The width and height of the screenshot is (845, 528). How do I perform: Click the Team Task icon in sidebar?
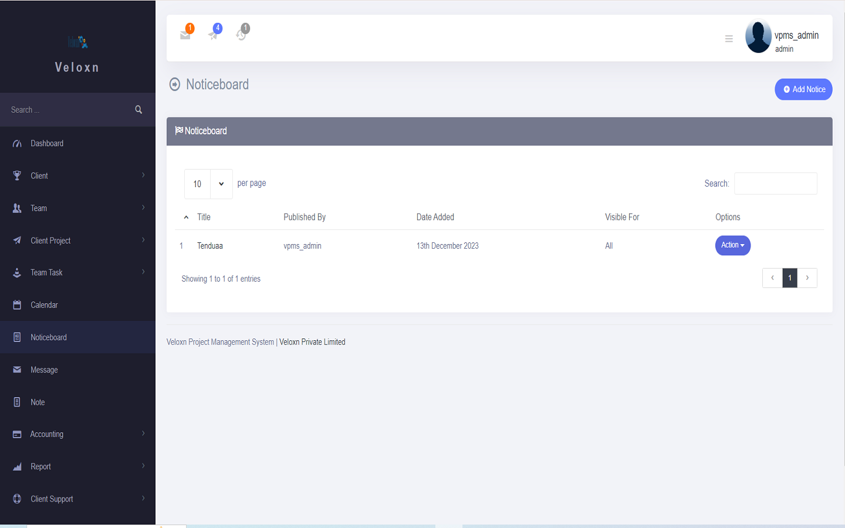pos(16,272)
